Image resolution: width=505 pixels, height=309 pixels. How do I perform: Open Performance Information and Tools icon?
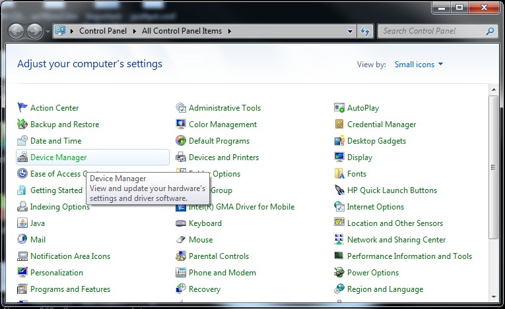(x=339, y=256)
